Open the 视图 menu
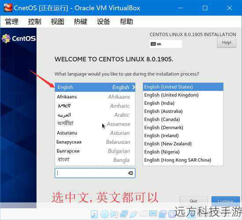Viewport: 242px width, 220px height. (58, 22)
